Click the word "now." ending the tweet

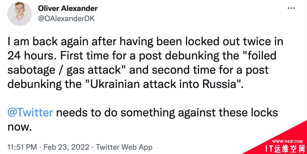[19, 127]
